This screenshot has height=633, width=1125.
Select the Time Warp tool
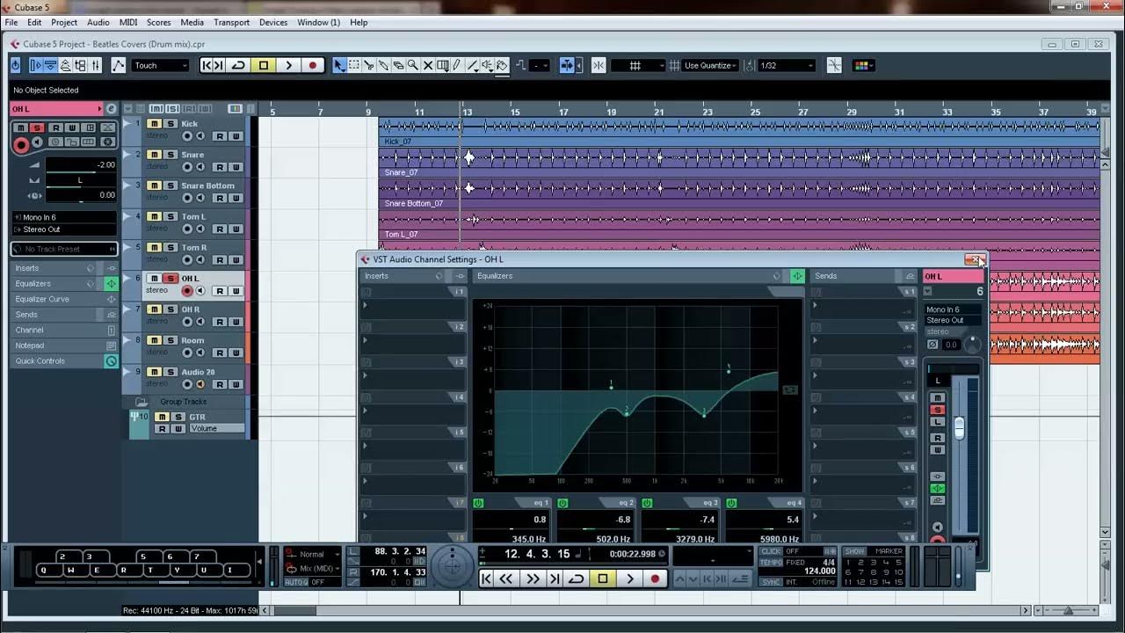443,65
